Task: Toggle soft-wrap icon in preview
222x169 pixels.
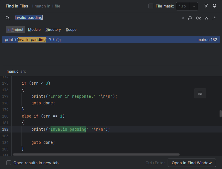Action: pyautogui.click(x=200, y=94)
